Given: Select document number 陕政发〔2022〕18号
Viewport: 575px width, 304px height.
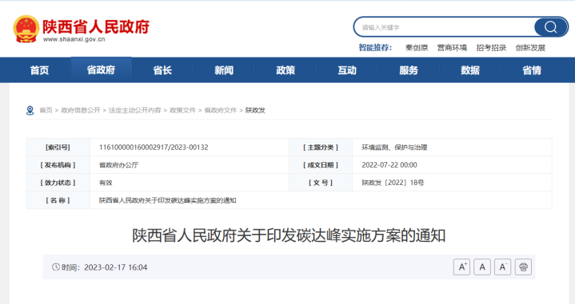Looking at the screenshot, I should (393, 183).
